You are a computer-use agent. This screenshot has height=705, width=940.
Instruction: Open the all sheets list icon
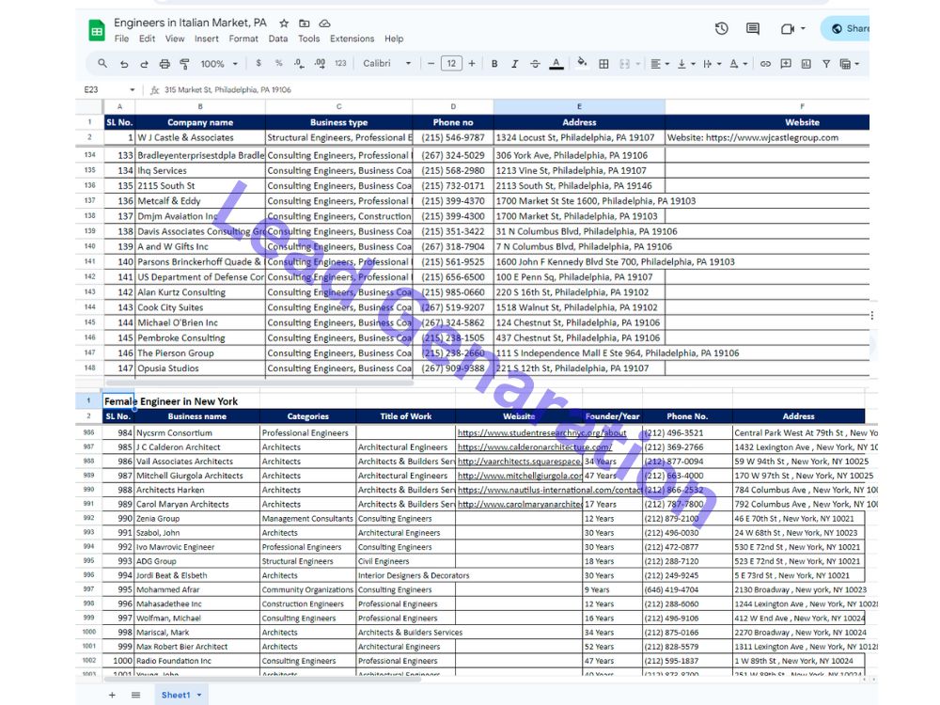pos(136,695)
